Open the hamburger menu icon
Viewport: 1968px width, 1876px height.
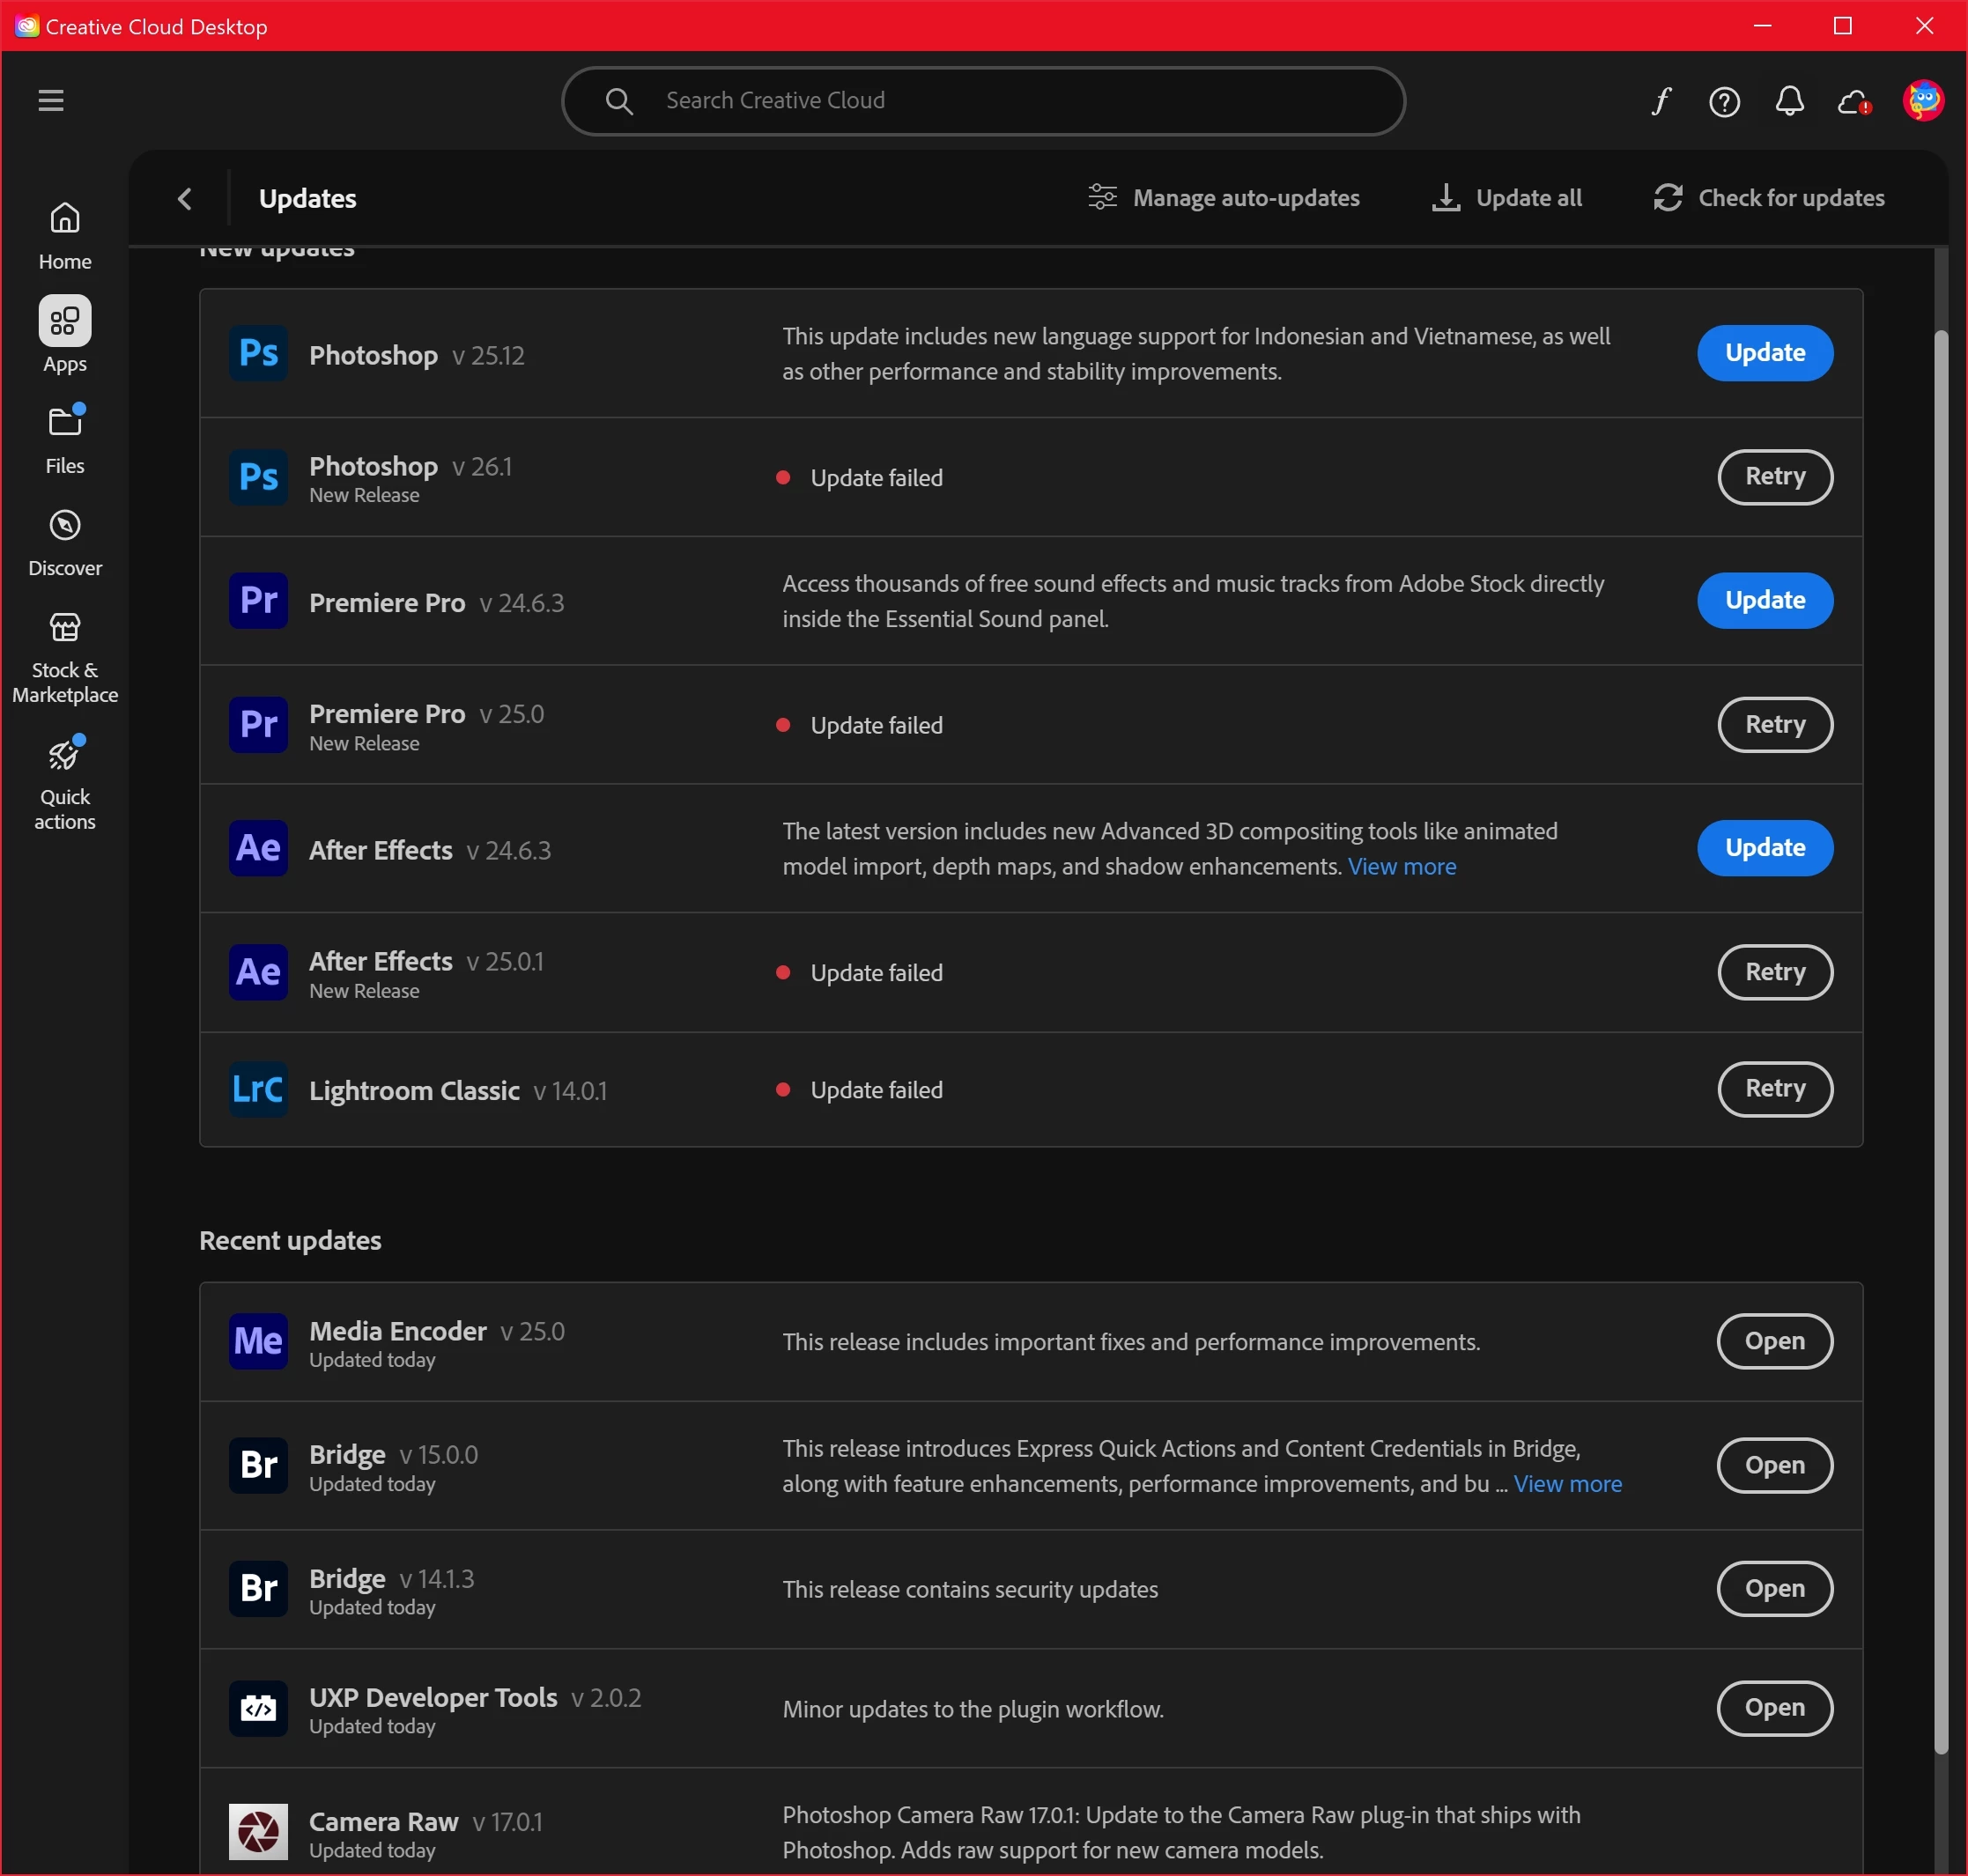click(51, 100)
